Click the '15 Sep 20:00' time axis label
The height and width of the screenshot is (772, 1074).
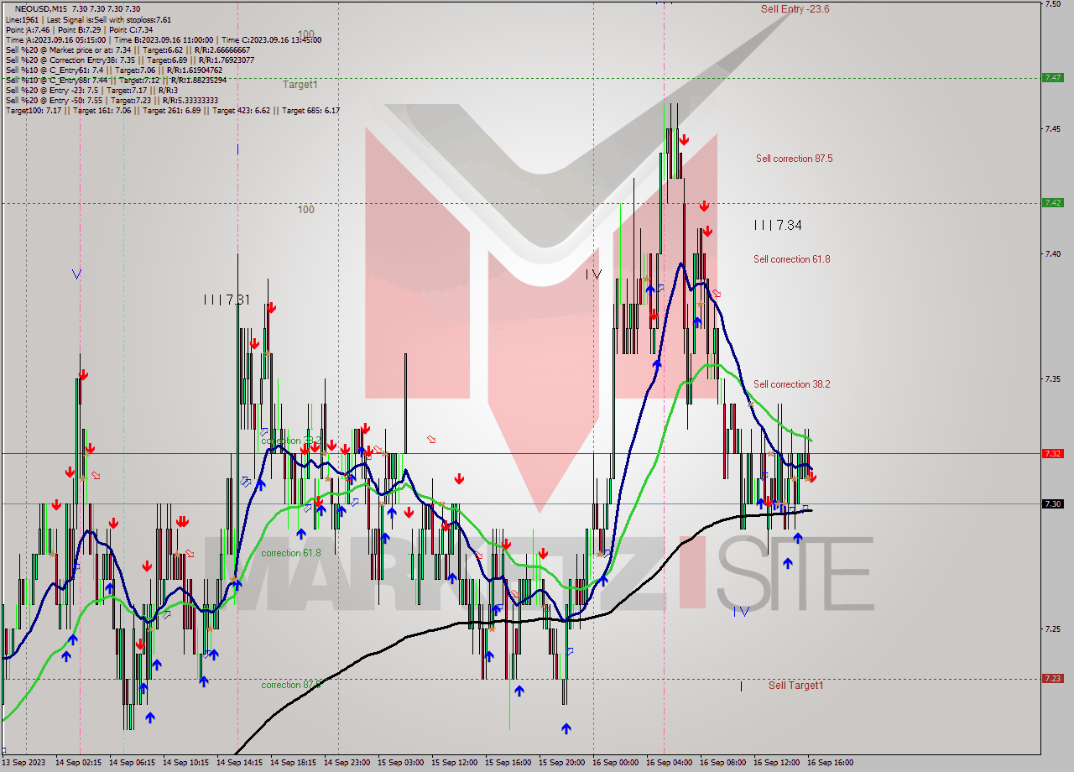[x=562, y=763]
